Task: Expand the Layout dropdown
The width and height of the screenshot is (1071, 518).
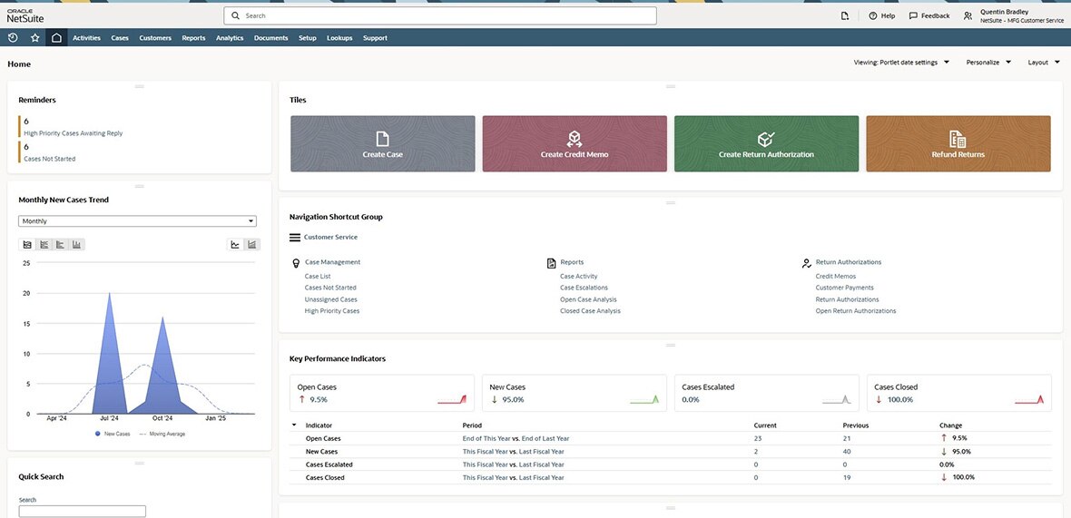Action: pyautogui.click(x=1044, y=62)
